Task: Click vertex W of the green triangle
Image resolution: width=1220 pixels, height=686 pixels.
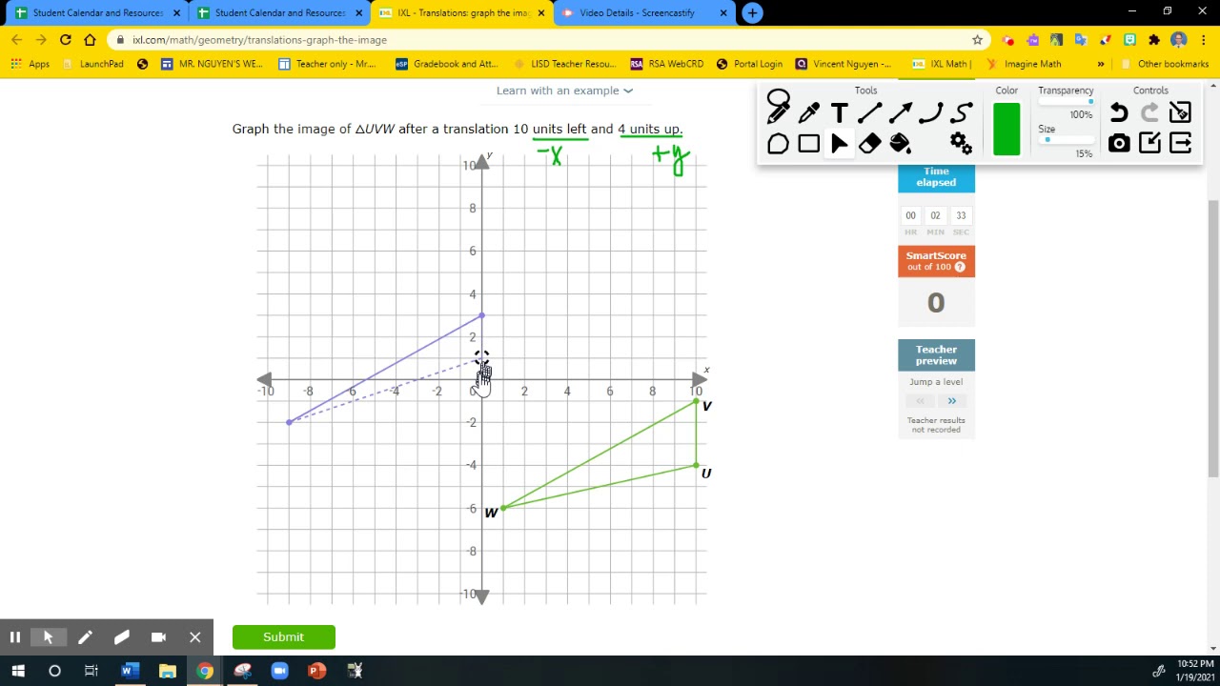Action: coord(502,508)
